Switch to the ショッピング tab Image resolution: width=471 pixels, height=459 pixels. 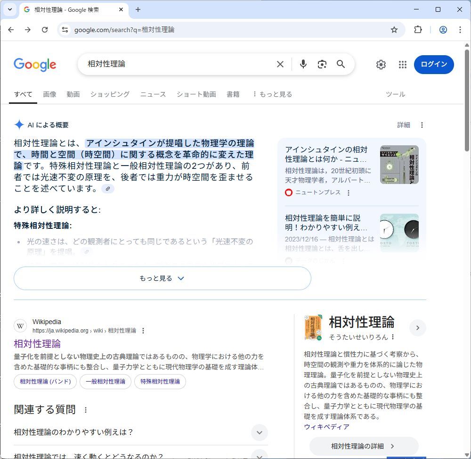click(110, 94)
